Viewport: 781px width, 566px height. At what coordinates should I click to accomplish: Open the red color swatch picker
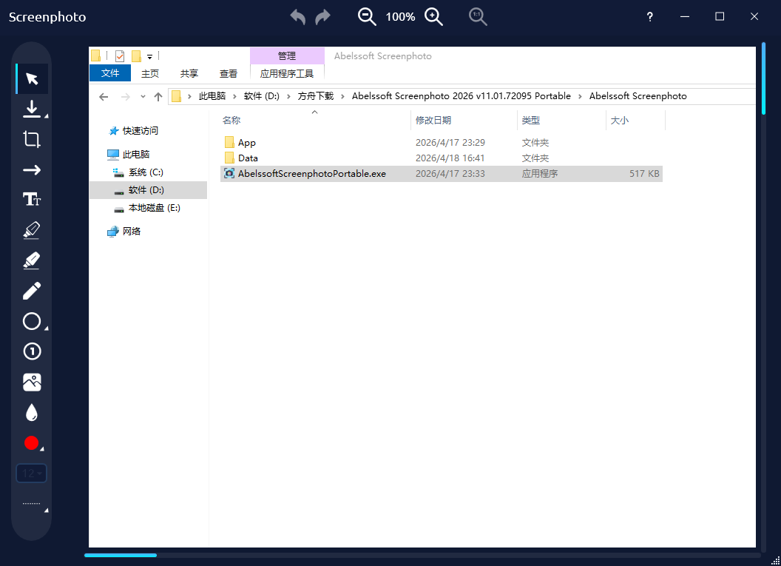pos(31,442)
